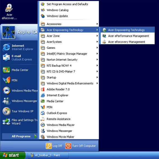Click the Windows Movie Maker icon

43,137
